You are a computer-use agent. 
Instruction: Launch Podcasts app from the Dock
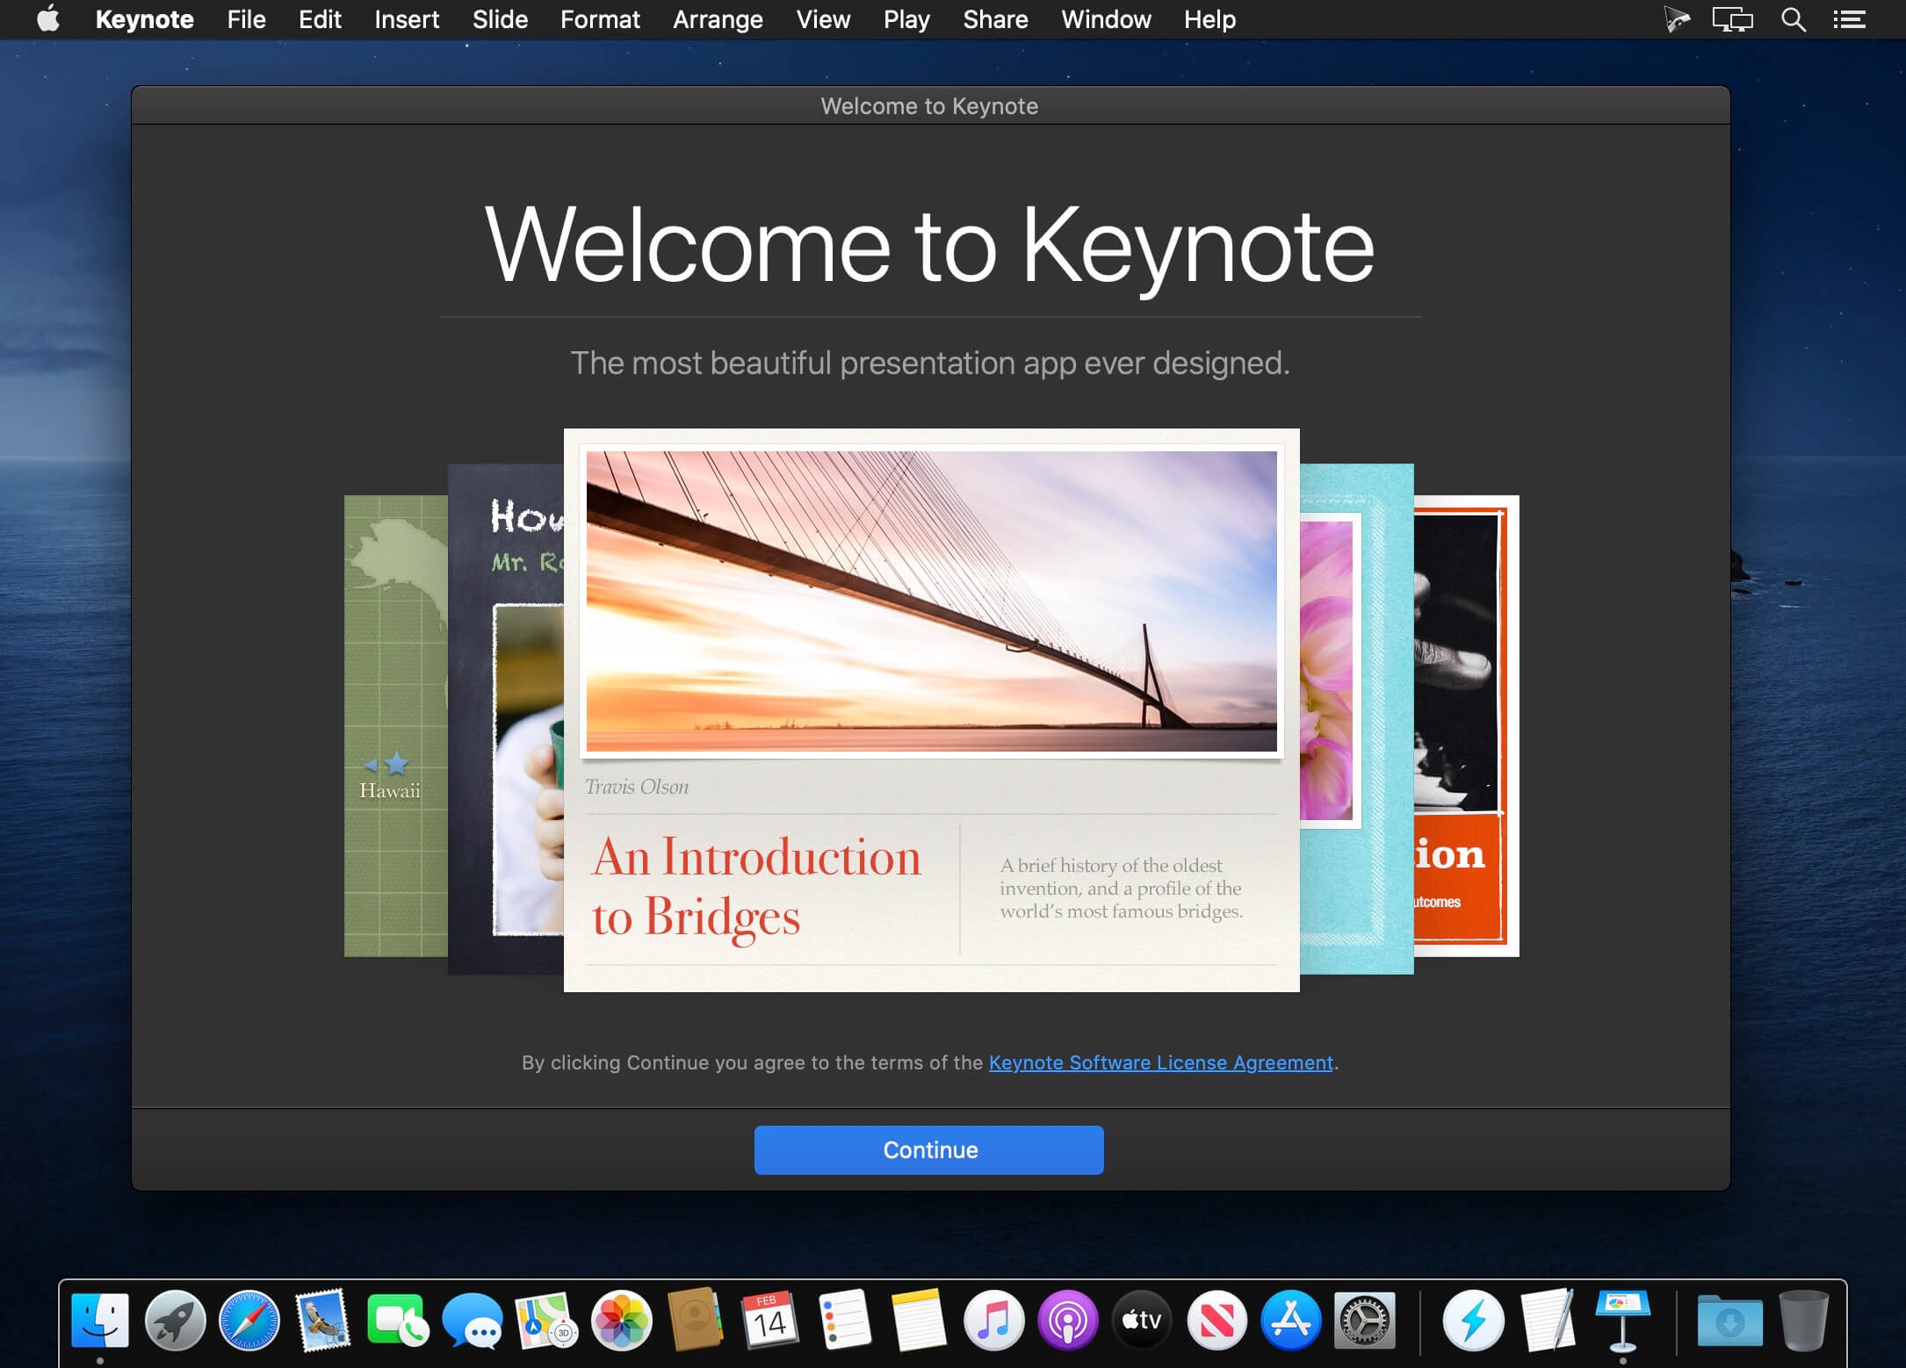1067,1319
